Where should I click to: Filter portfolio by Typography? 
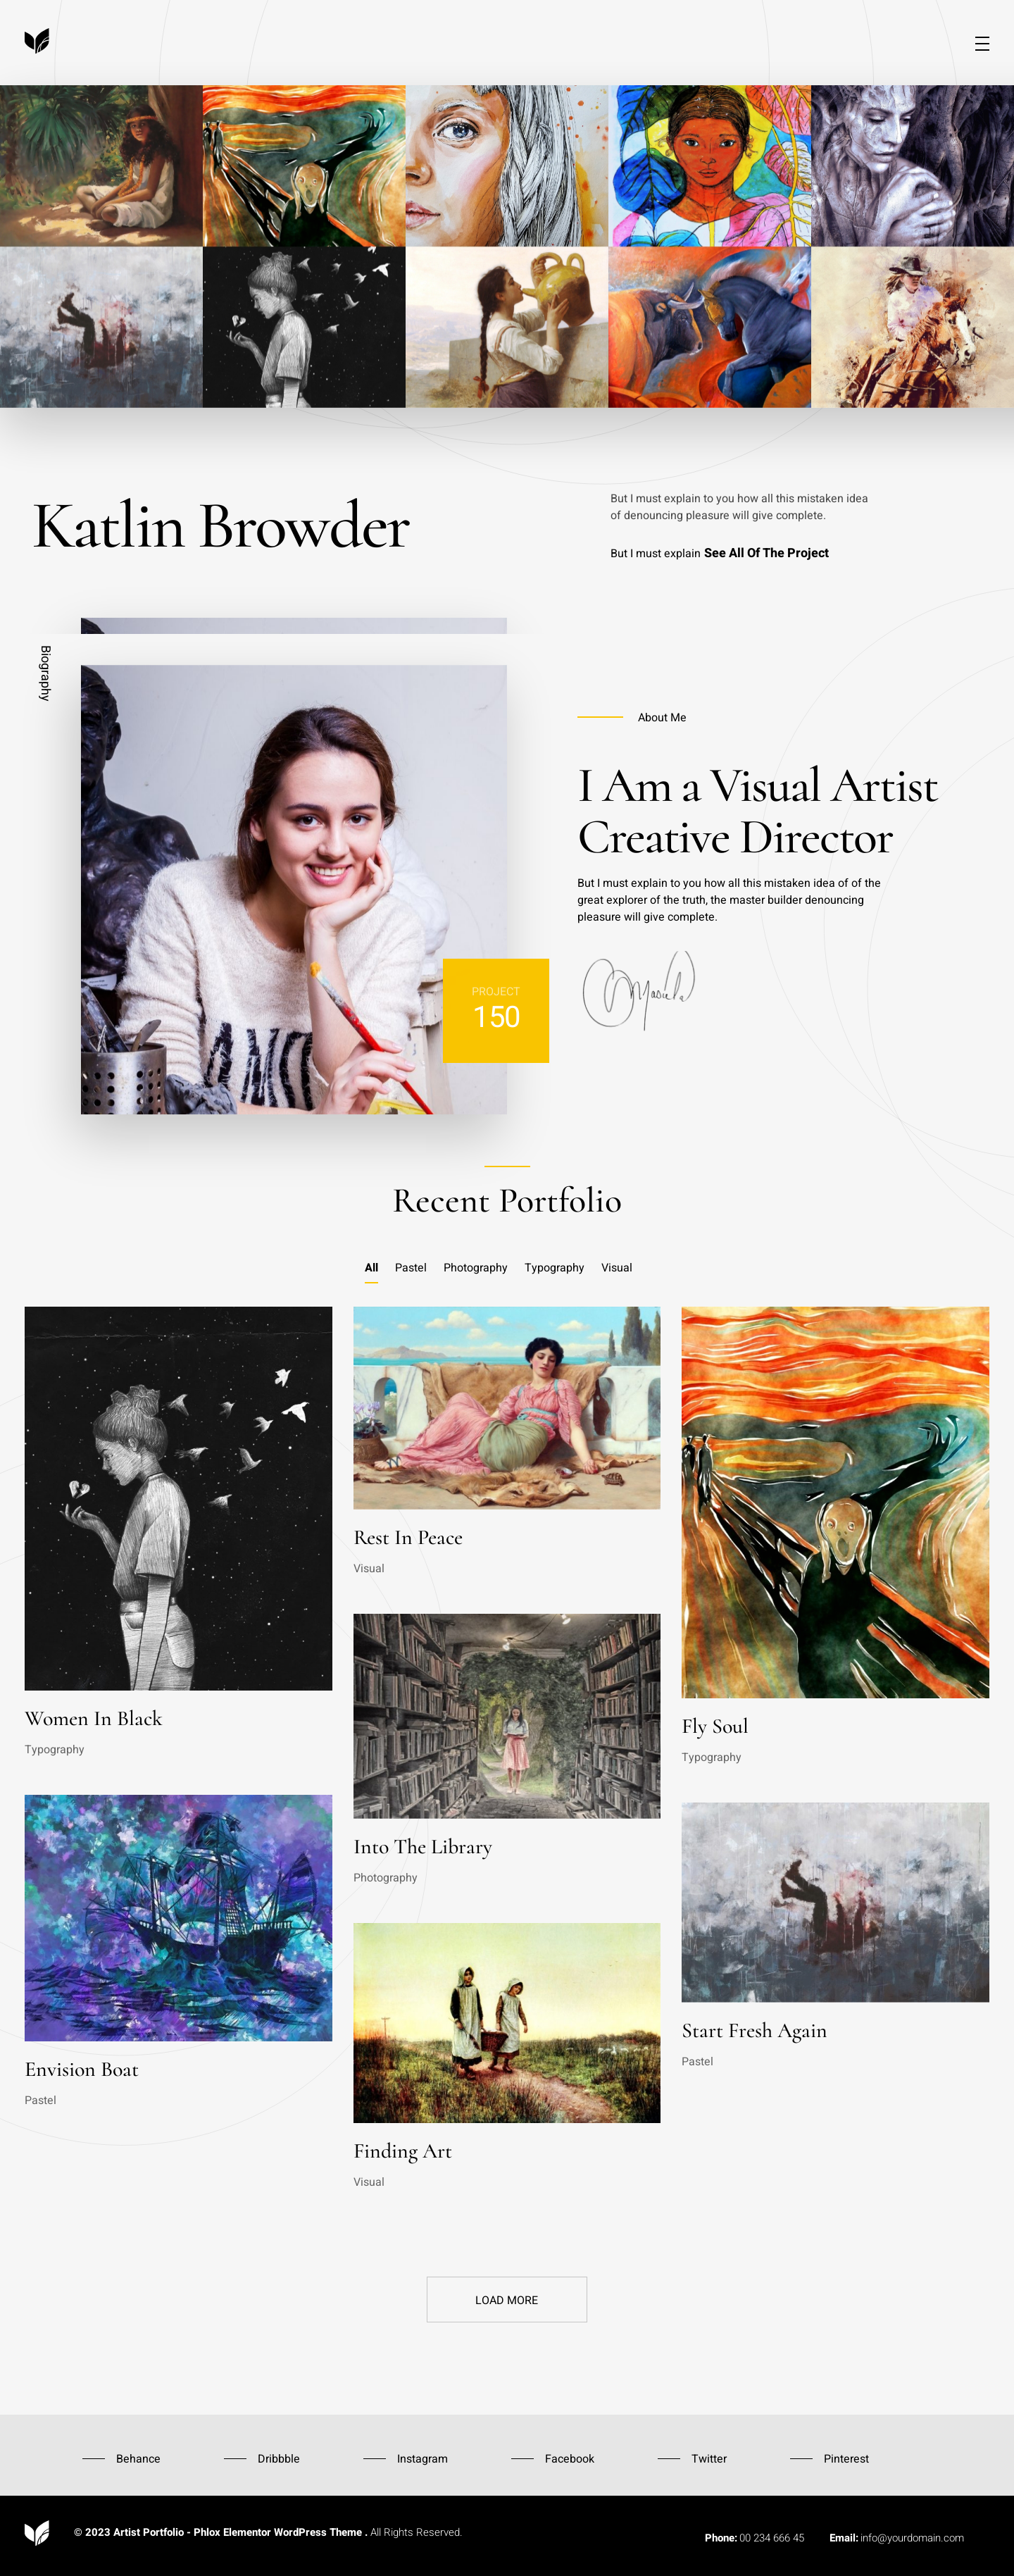tap(554, 1267)
